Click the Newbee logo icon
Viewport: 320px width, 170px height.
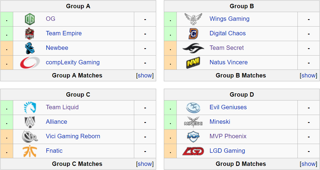[30, 48]
